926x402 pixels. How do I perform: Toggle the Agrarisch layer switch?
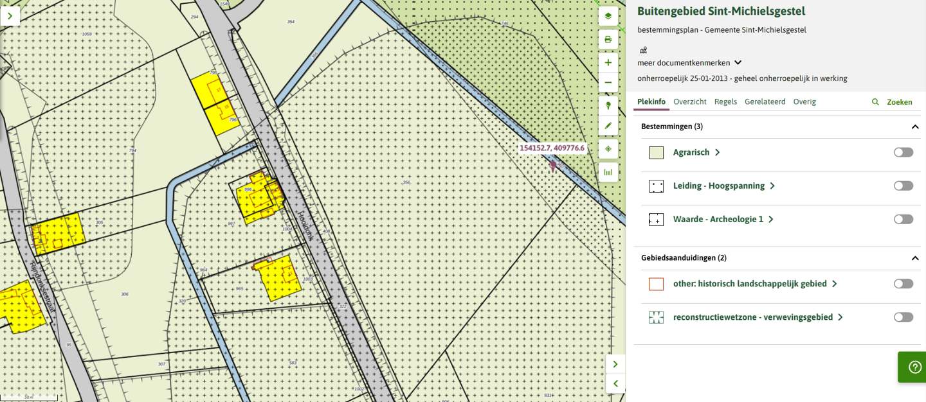point(903,152)
